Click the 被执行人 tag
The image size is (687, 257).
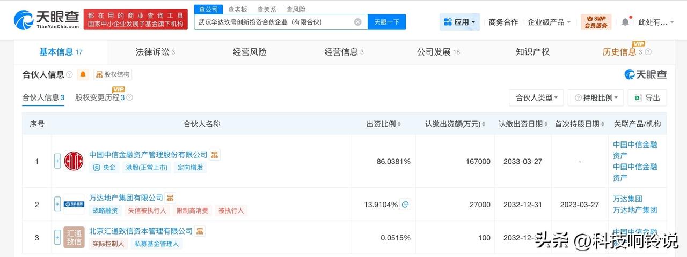pyautogui.click(x=231, y=211)
